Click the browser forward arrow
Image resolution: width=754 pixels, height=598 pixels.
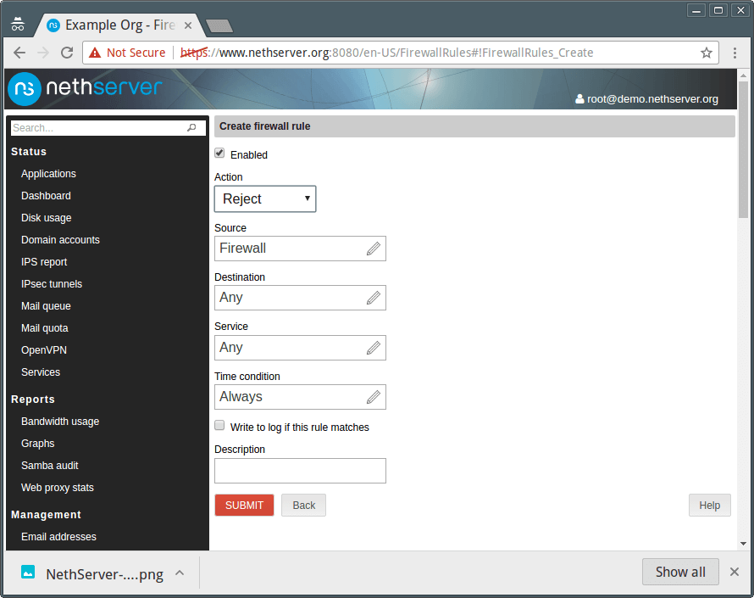tap(43, 53)
